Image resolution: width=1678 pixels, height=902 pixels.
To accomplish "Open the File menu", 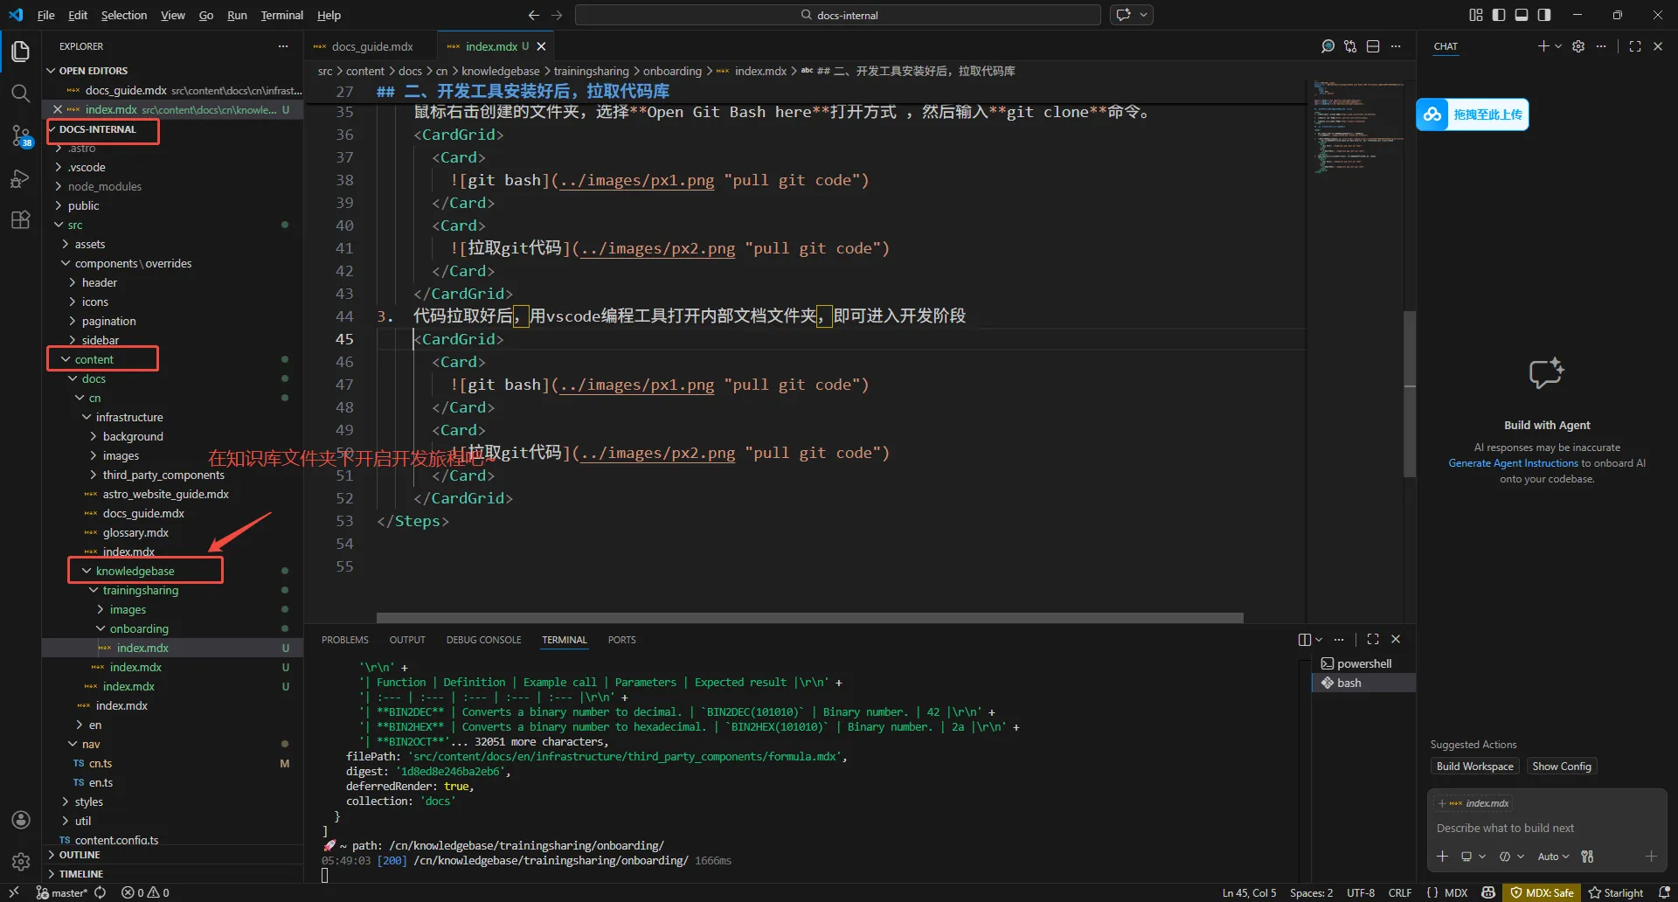I will (x=46, y=15).
